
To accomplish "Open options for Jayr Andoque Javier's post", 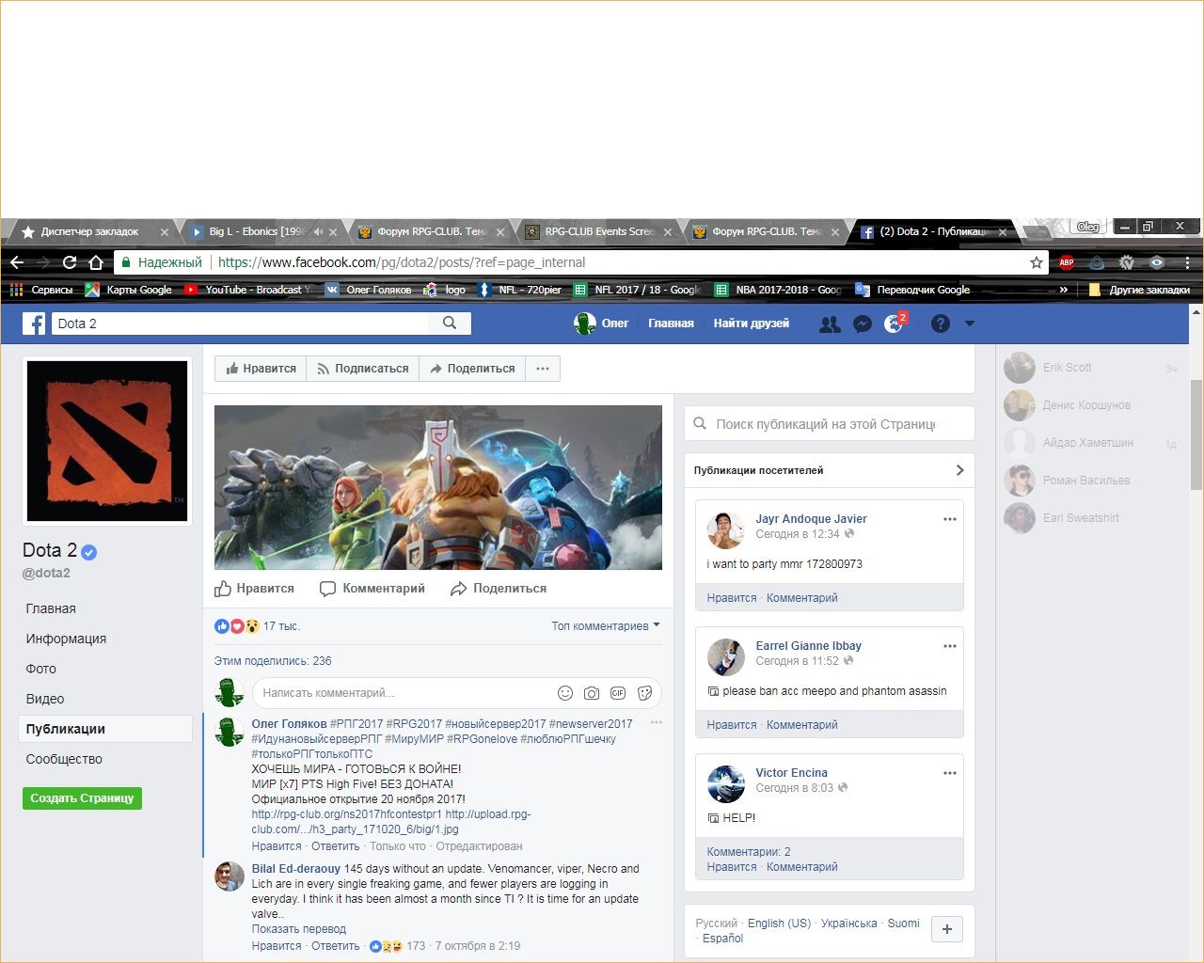I will click(950, 519).
